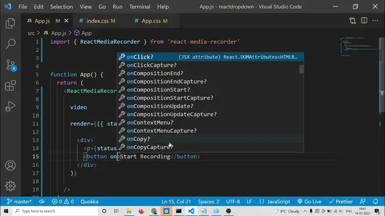
Task: Open the Help menu
Action: [163, 7]
